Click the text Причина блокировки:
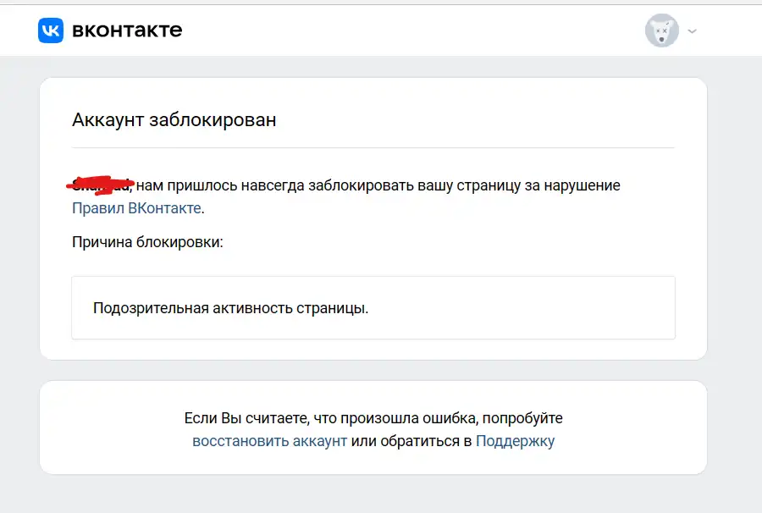 pos(147,242)
